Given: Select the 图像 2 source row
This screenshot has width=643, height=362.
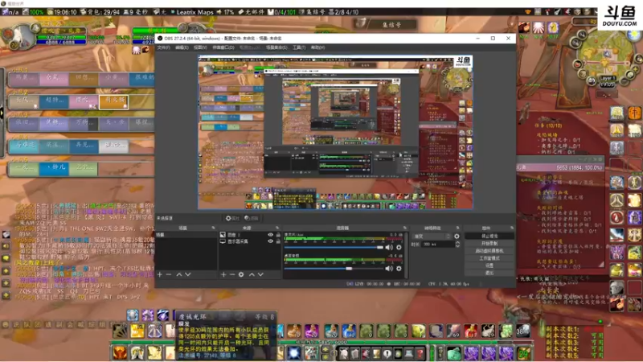Looking at the screenshot, I should coord(250,235).
